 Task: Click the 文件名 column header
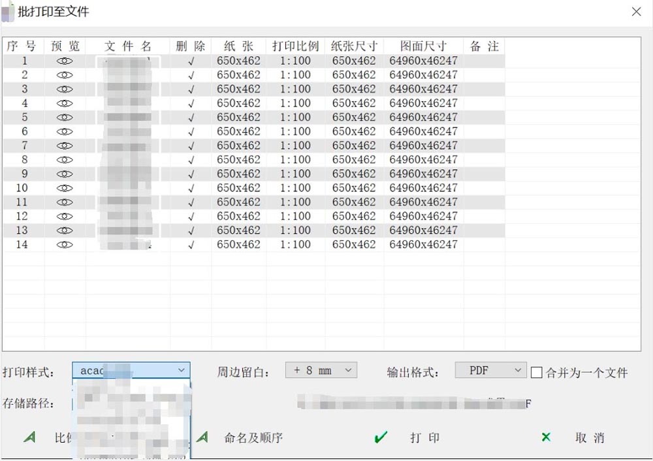click(x=128, y=46)
